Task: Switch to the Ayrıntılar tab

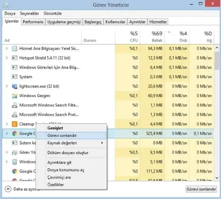Action: 137,22
